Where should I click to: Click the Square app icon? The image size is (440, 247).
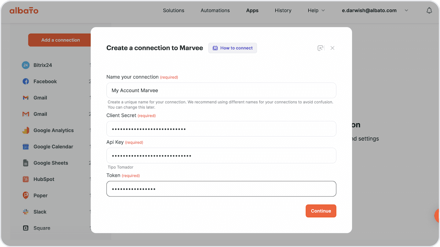pyautogui.click(x=26, y=228)
